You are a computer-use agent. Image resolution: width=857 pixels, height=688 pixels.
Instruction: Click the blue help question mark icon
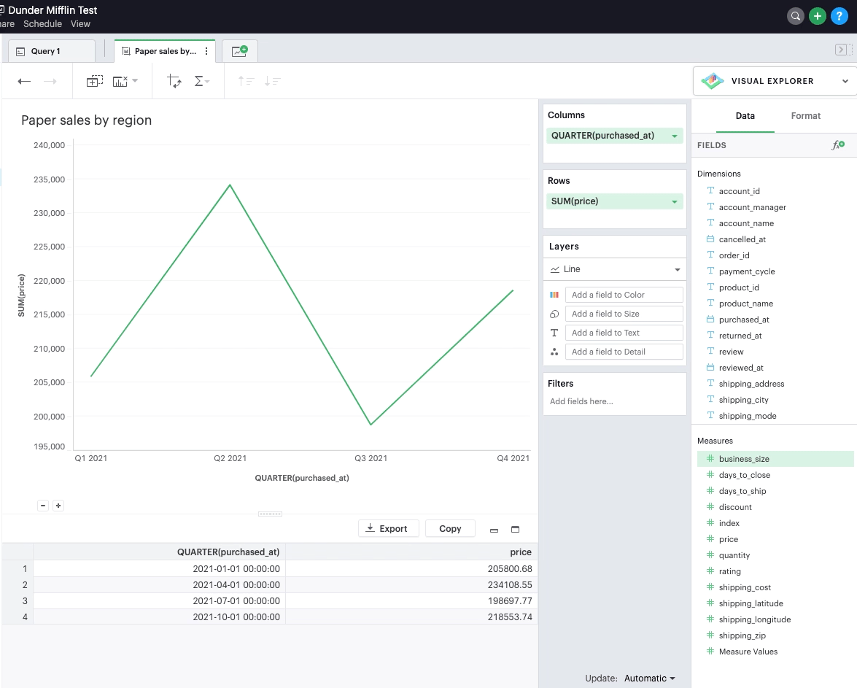coord(839,16)
